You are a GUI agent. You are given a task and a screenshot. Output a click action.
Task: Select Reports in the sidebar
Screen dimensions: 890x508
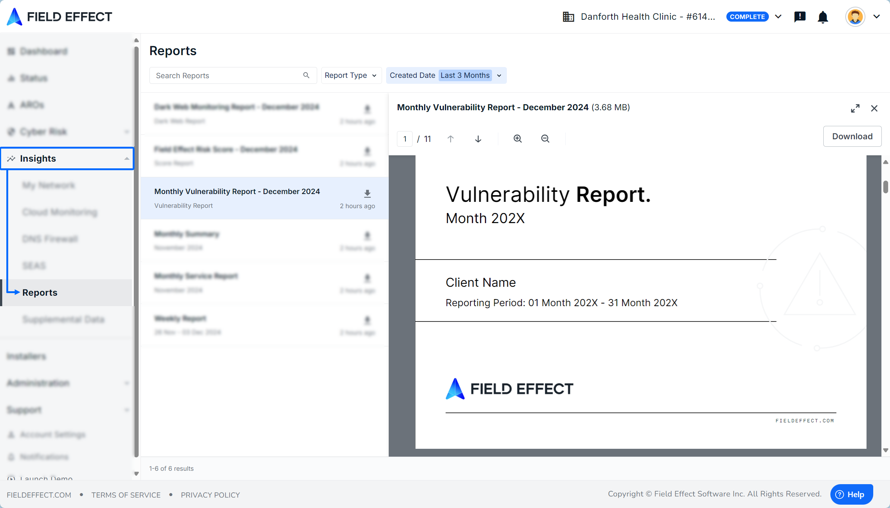point(40,292)
